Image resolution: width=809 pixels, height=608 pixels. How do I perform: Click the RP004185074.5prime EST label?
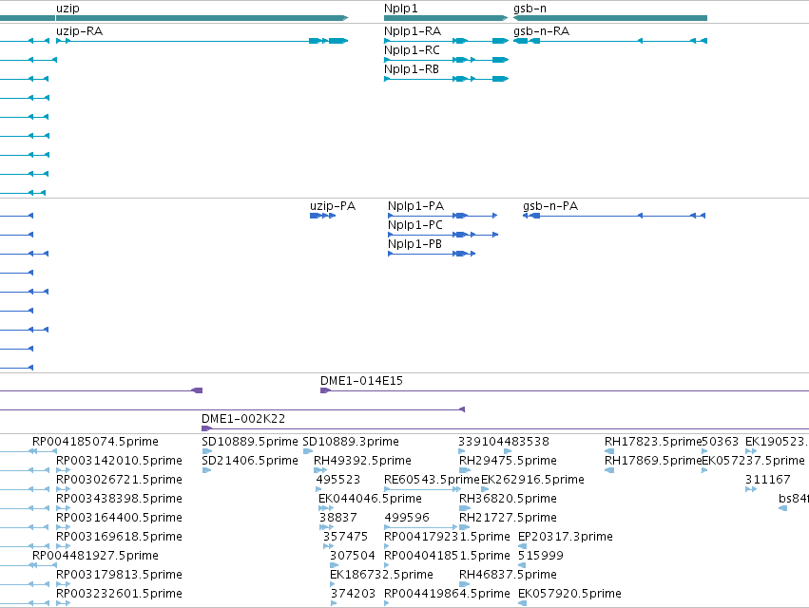[x=95, y=442]
